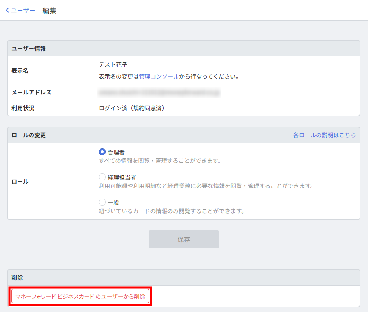Image resolution: width=368 pixels, height=312 pixels.
Task: Click the blurred email address value
Action: point(159,93)
